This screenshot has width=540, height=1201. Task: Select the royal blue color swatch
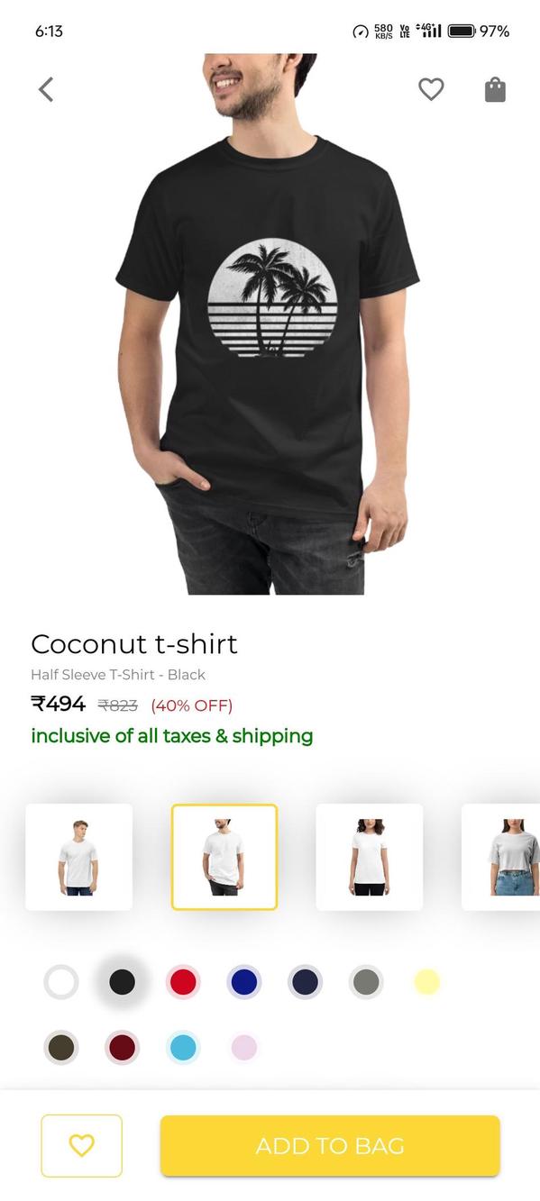[x=244, y=981]
